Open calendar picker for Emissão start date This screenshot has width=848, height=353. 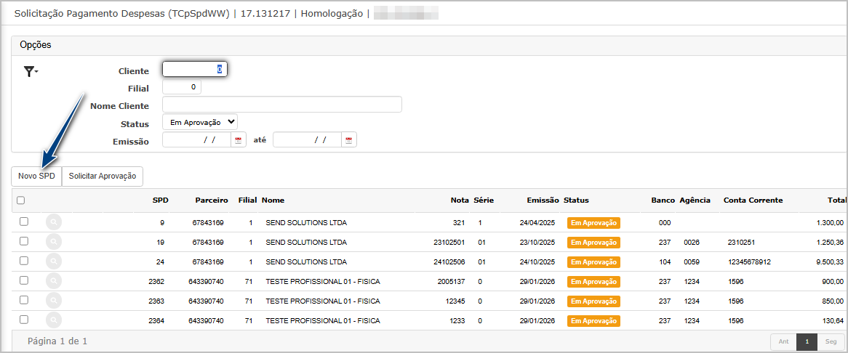point(239,140)
